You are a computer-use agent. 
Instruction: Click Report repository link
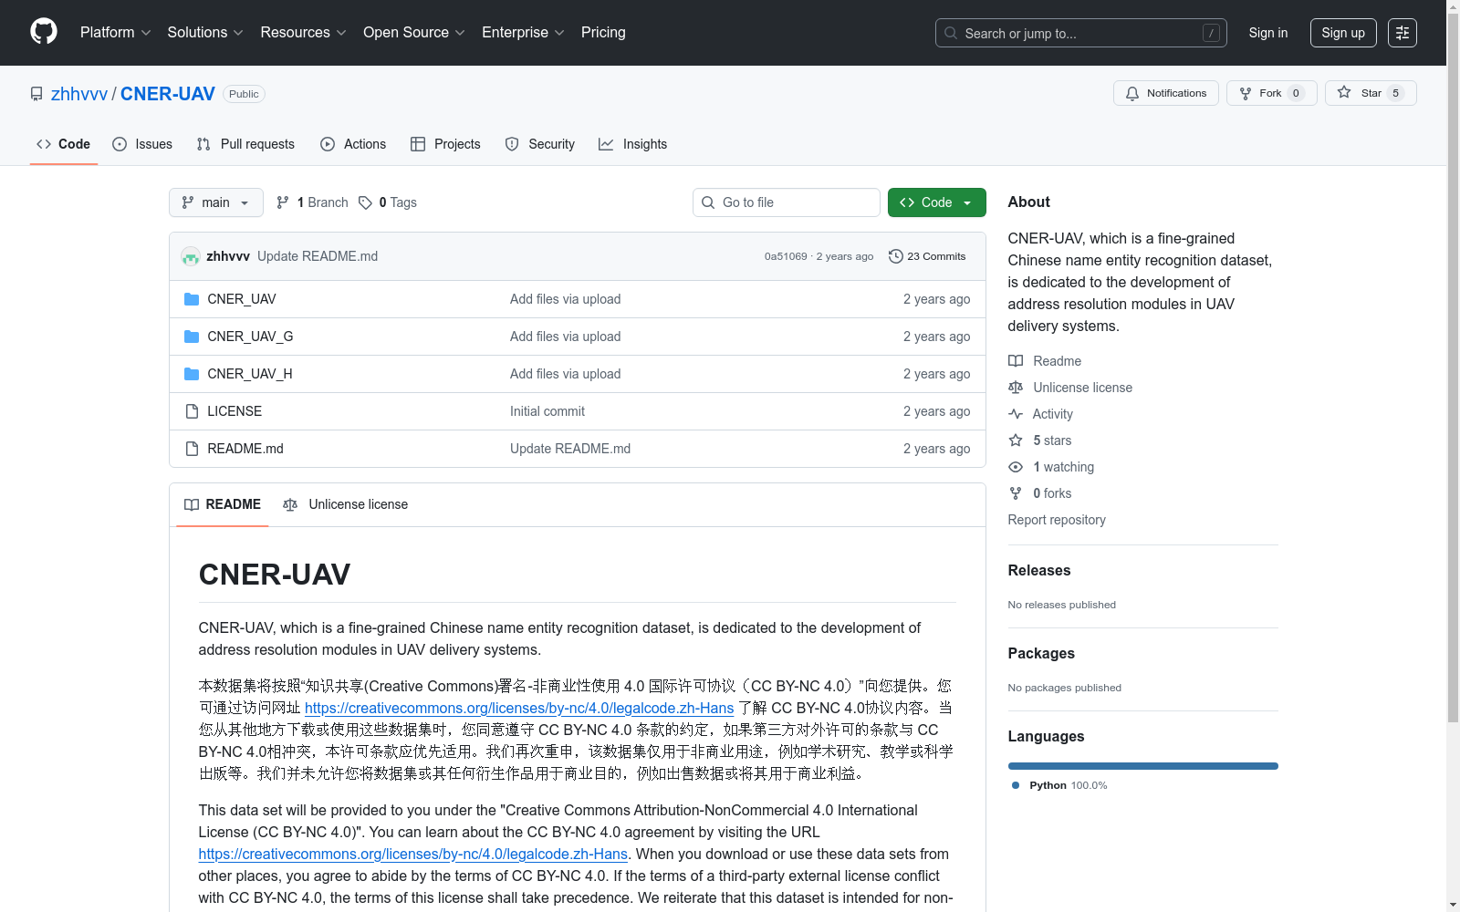[1057, 520]
